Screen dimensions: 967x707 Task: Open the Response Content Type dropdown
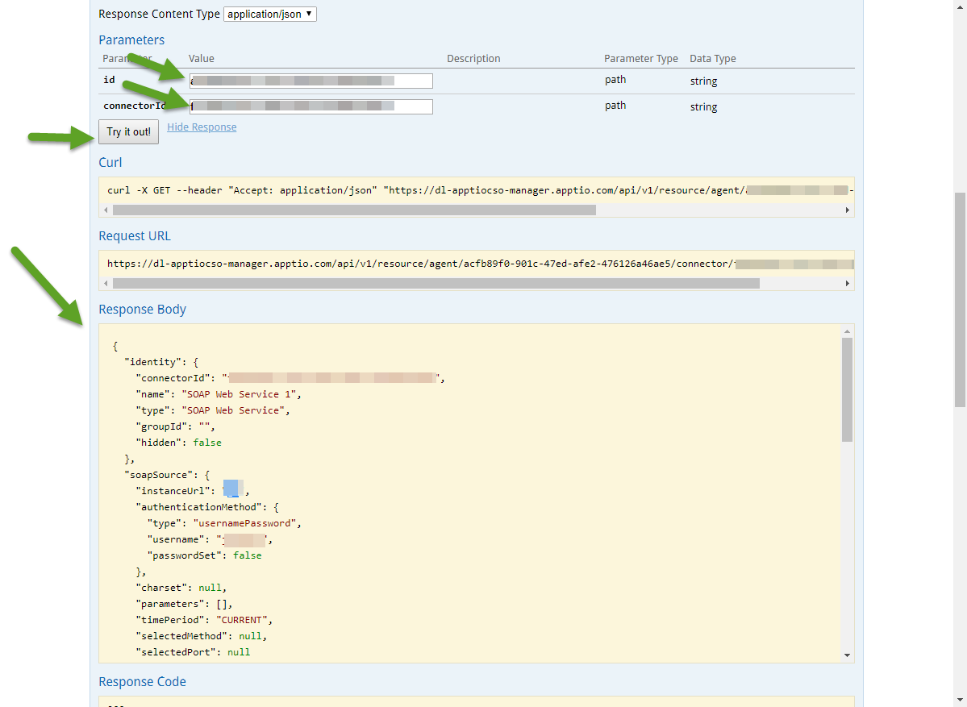(x=269, y=14)
